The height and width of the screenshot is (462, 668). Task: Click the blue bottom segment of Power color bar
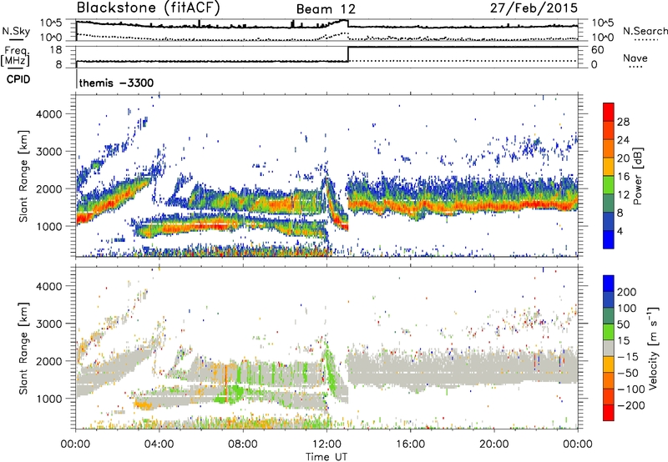tap(609, 239)
